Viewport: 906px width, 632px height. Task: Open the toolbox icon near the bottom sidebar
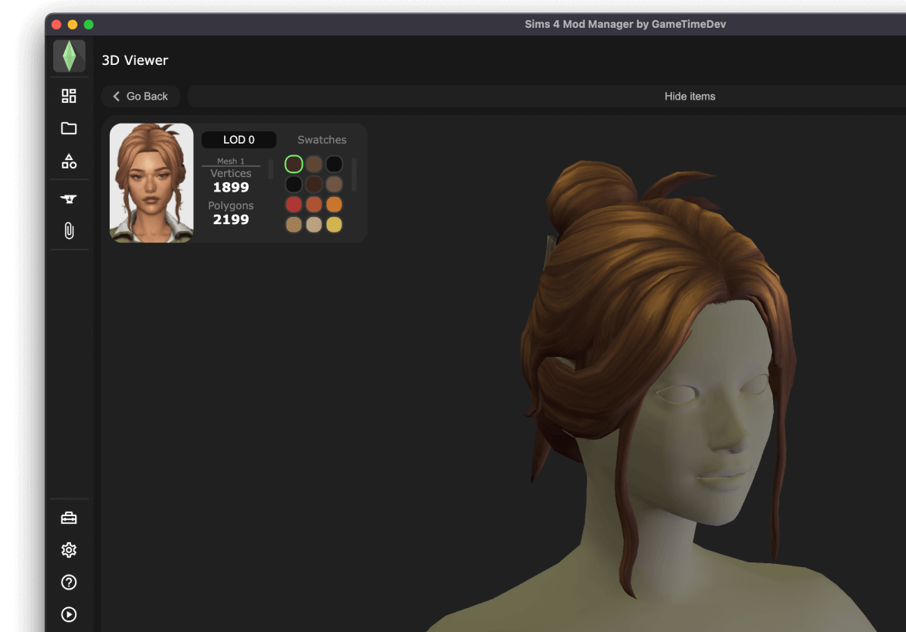coord(69,517)
